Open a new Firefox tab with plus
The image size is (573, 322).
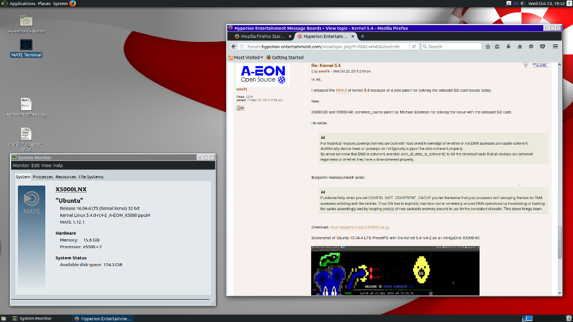(363, 36)
